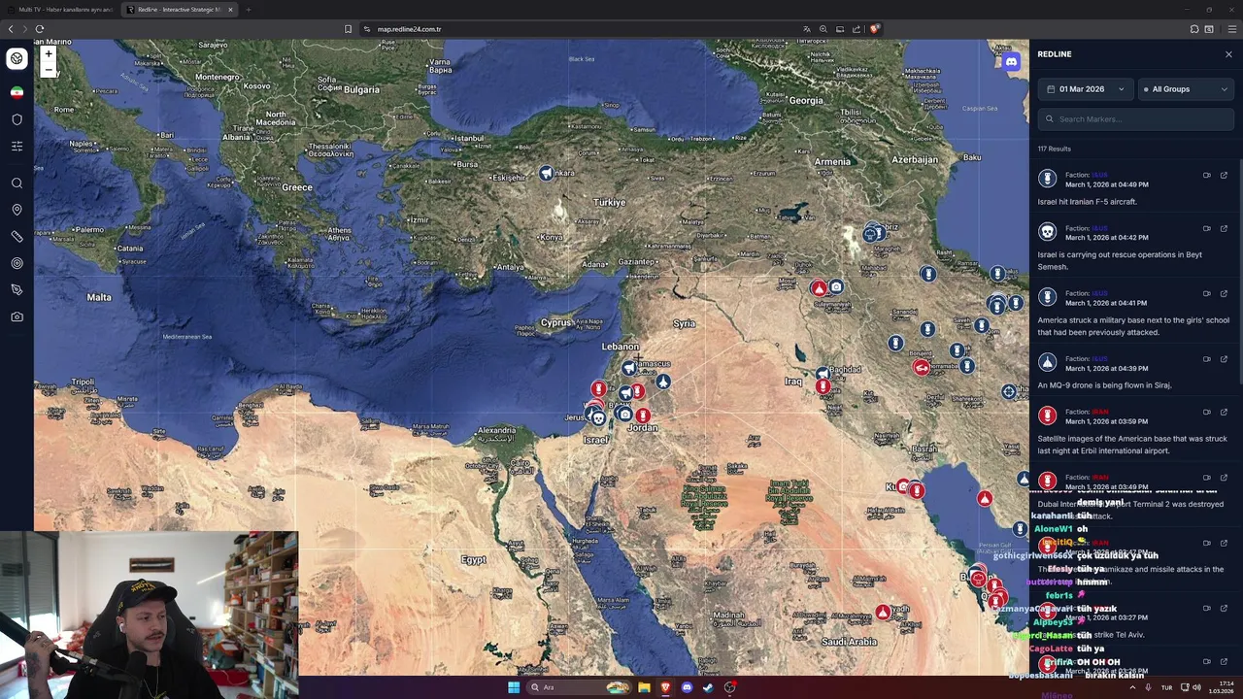Click the Search Markers input field
The height and width of the screenshot is (699, 1243).
pyautogui.click(x=1135, y=119)
